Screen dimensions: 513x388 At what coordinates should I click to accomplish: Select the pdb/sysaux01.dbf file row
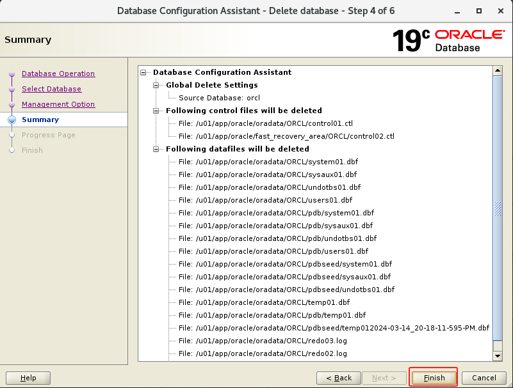[x=276, y=226]
